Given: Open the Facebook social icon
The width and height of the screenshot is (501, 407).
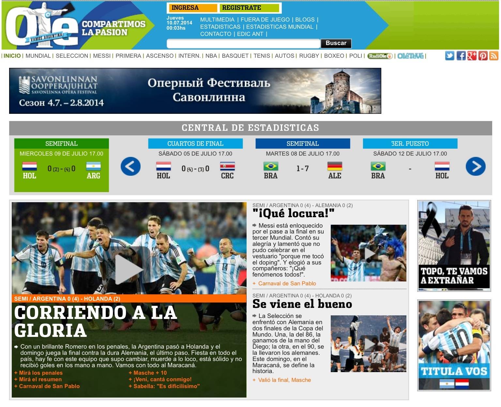Looking at the screenshot, I should [x=461, y=56].
